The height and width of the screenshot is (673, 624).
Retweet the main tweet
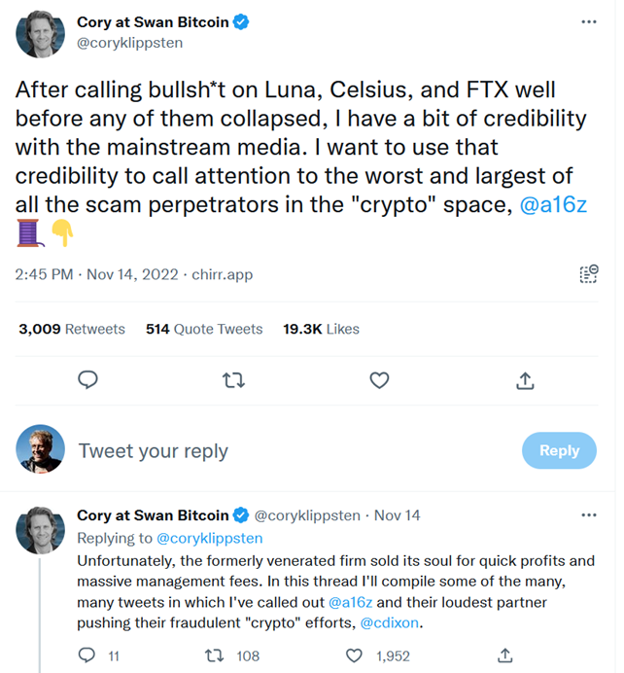233,380
